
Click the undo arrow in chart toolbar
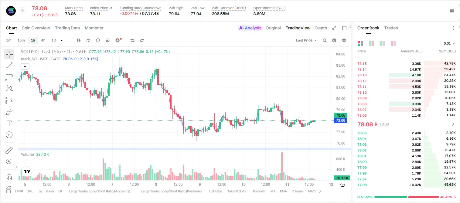pyautogui.click(x=132, y=40)
